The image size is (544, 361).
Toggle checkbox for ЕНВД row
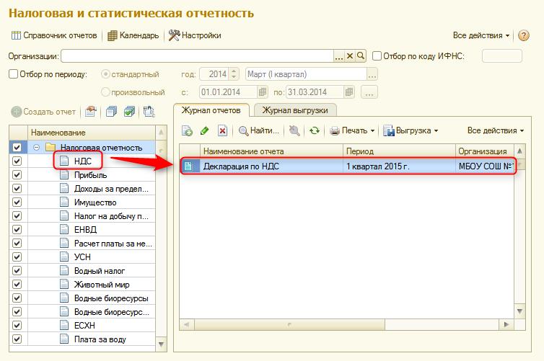[17, 229]
